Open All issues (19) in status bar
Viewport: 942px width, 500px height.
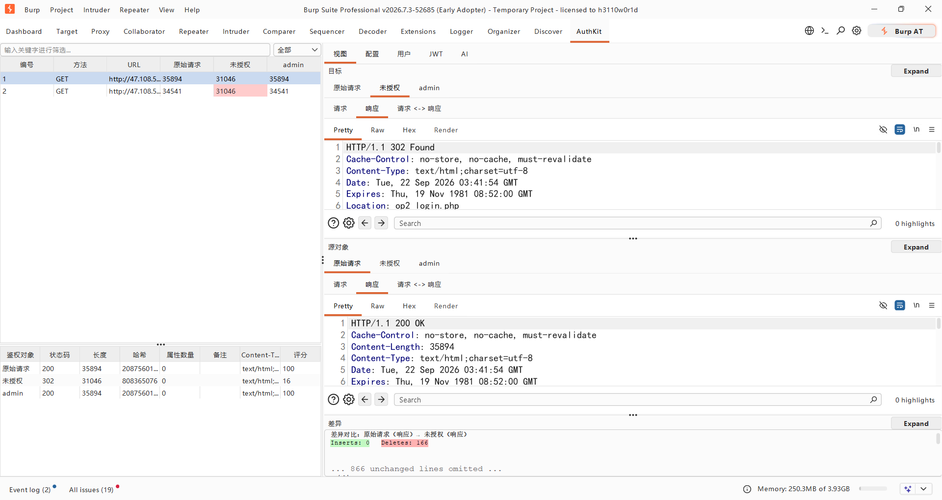tap(91, 490)
